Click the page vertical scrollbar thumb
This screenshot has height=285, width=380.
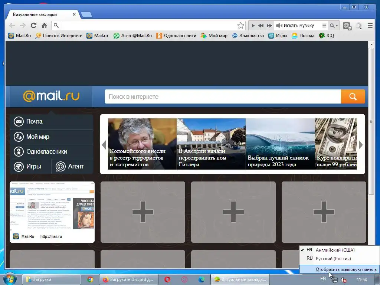tap(371, 121)
